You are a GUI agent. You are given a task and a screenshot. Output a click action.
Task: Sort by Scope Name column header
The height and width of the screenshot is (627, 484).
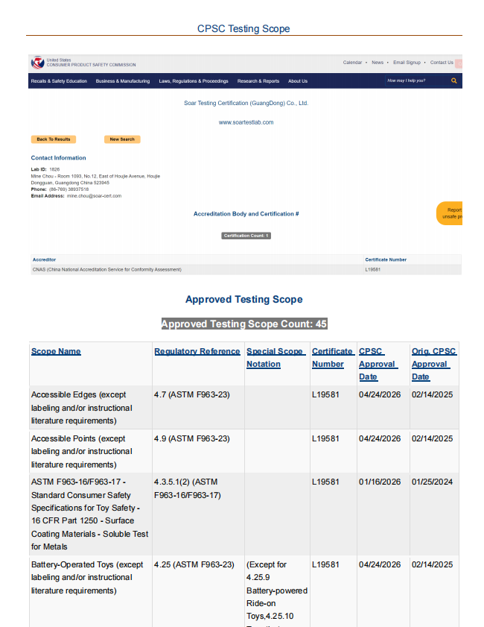(x=56, y=351)
